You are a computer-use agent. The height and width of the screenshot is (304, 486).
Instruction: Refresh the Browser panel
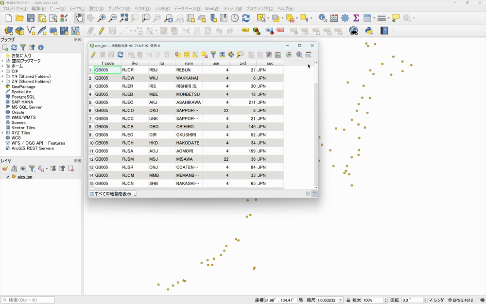point(14,48)
